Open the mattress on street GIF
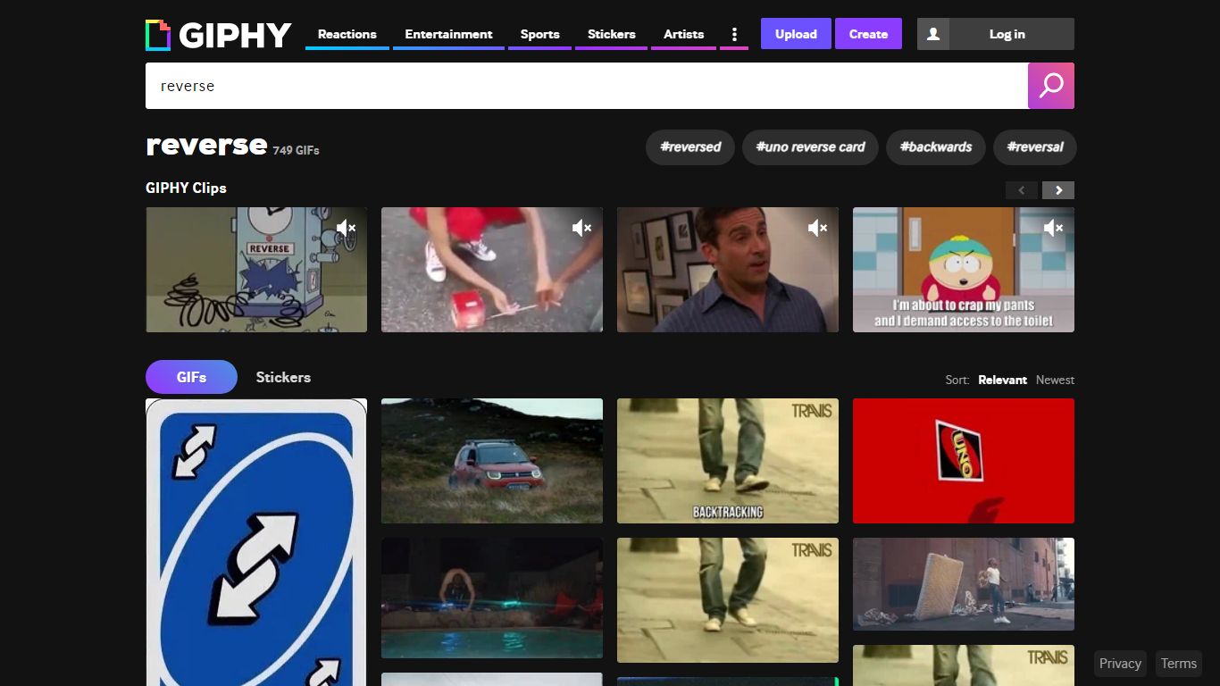This screenshot has height=686, width=1220. (x=964, y=584)
